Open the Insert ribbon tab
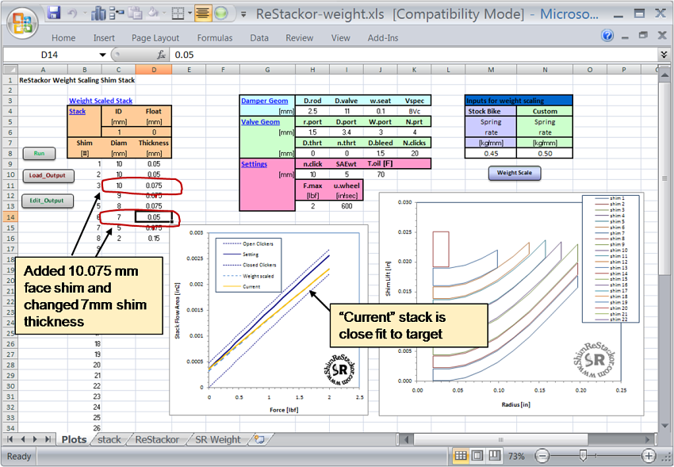 click(x=104, y=38)
